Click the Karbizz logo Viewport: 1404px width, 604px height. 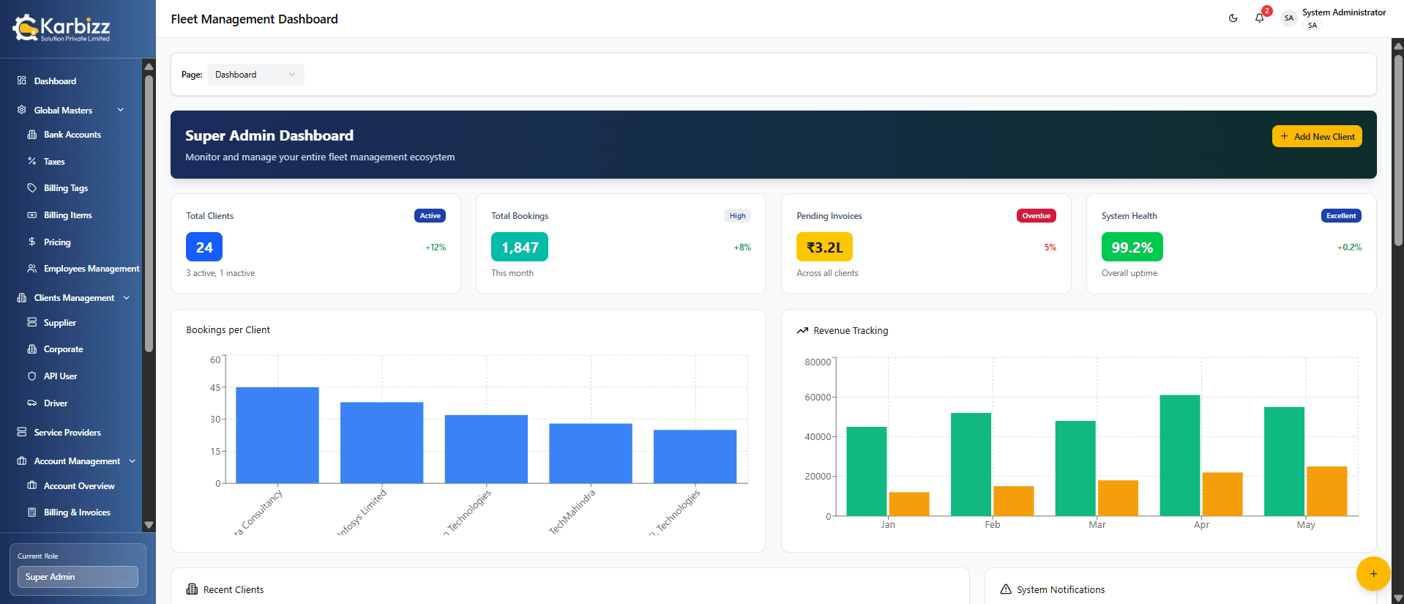click(x=61, y=28)
